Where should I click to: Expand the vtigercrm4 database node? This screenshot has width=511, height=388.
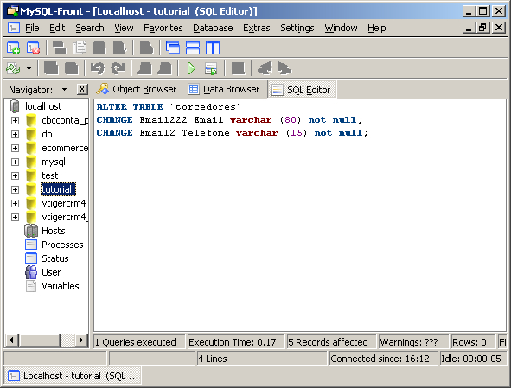click(15, 204)
